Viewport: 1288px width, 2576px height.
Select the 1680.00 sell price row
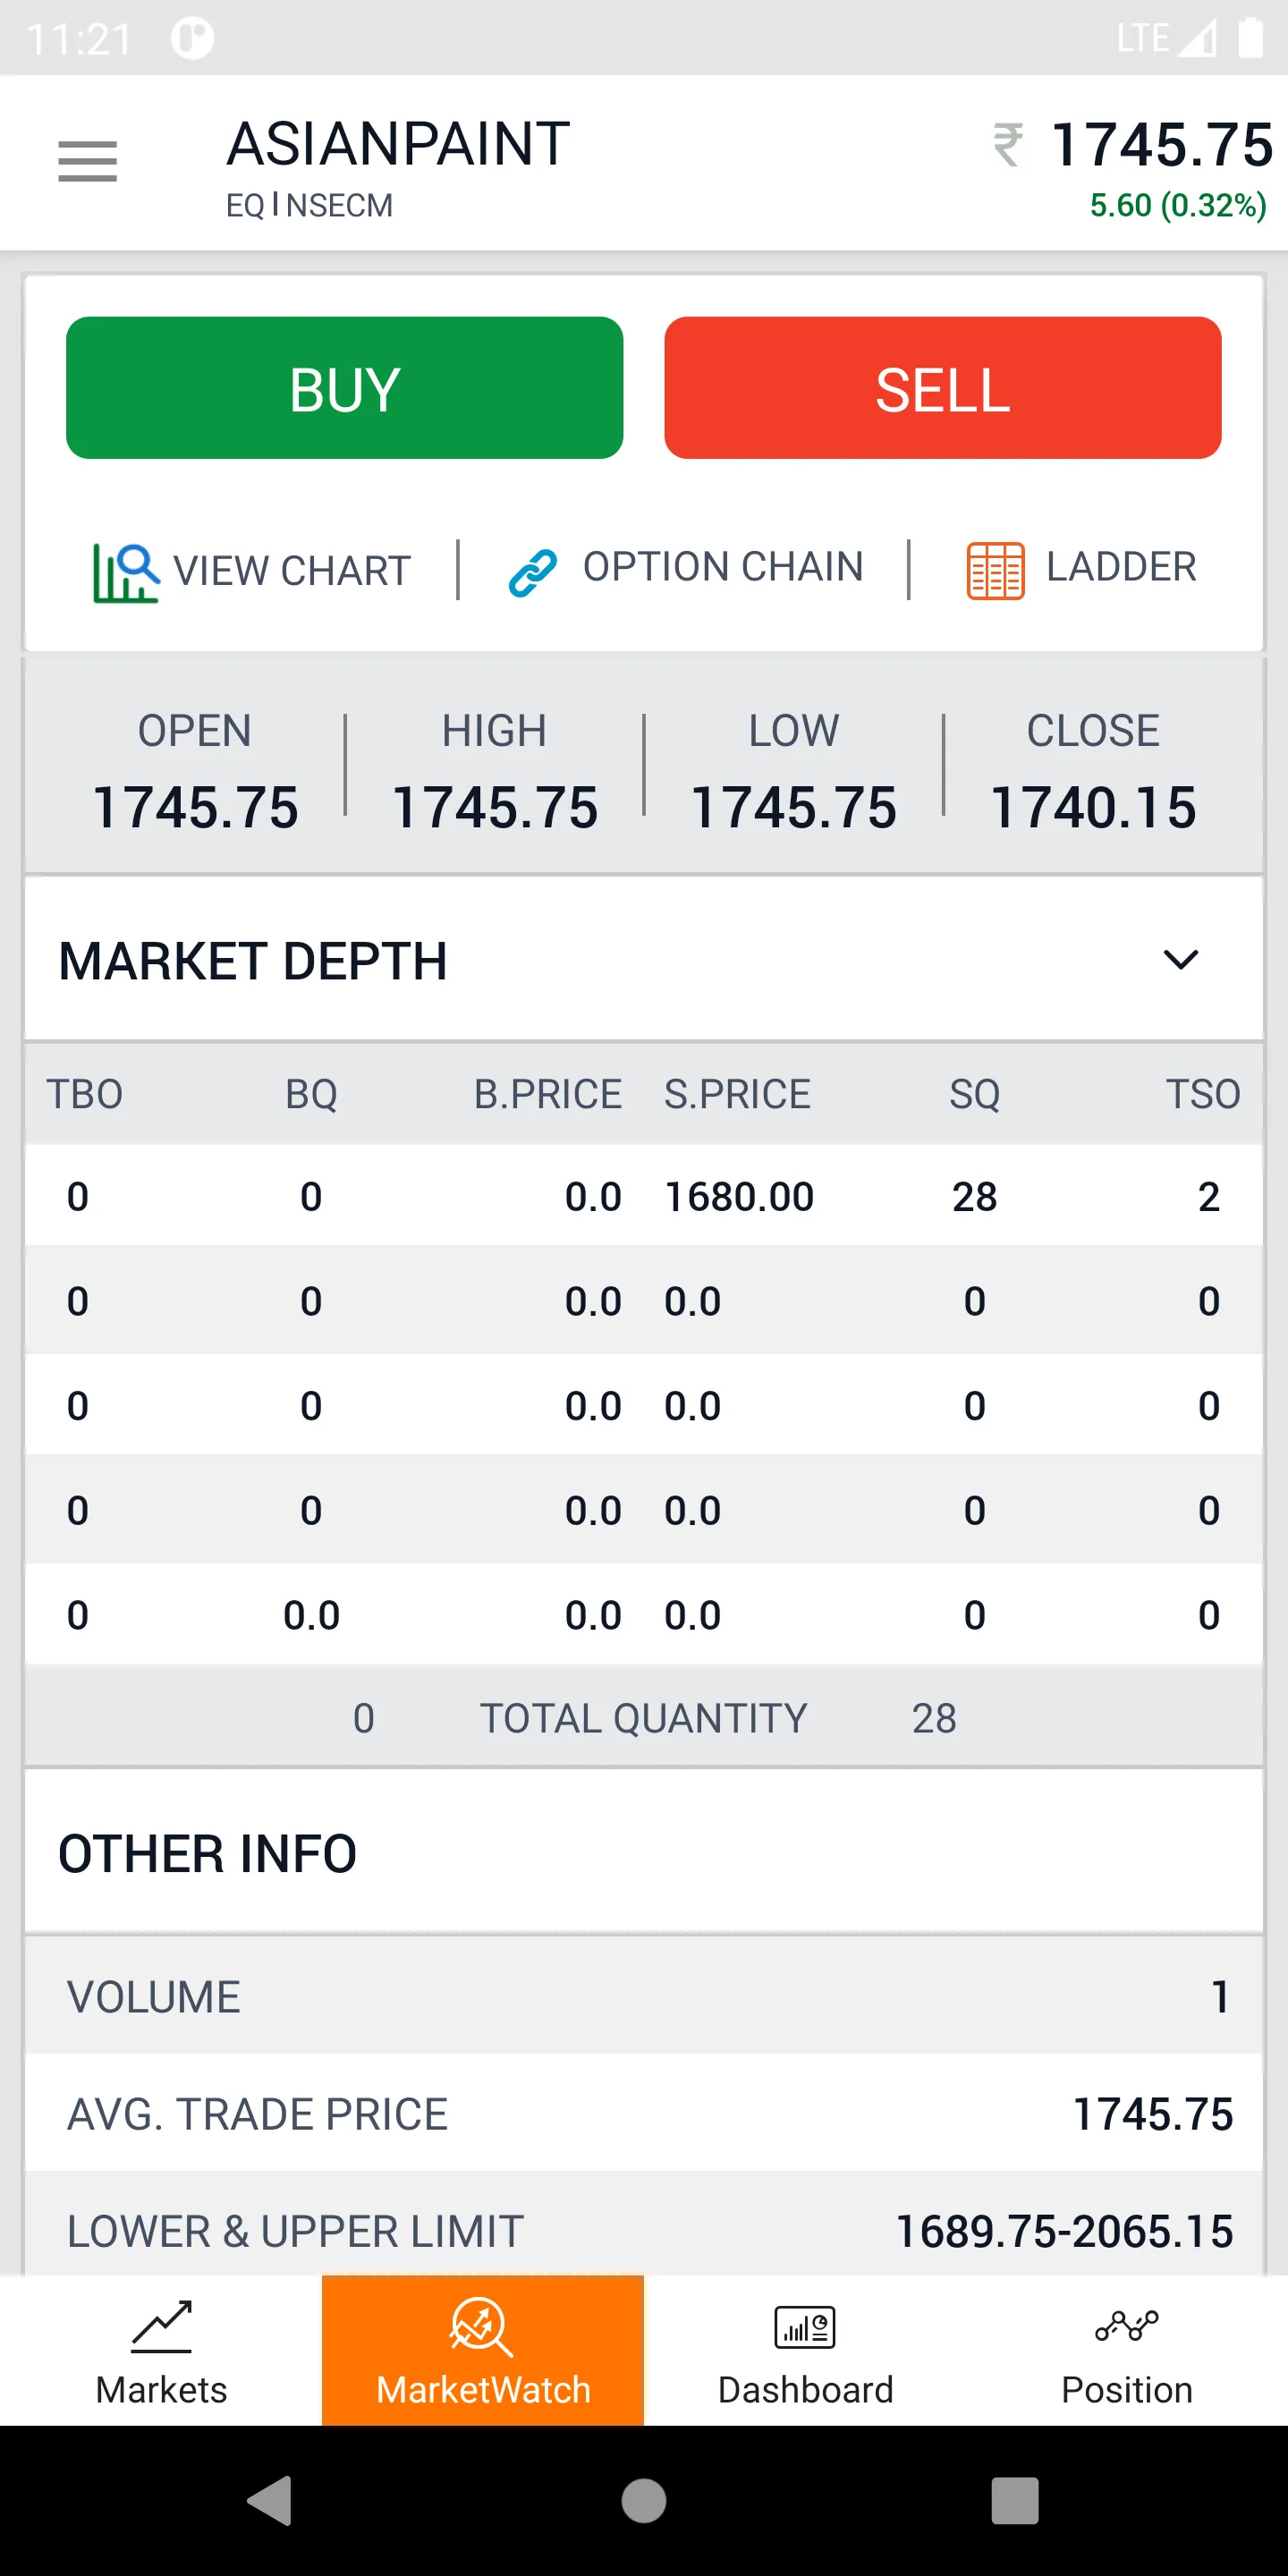pos(739,1197)
